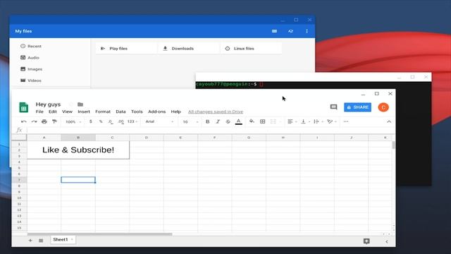Click the add sheet plus icon

tap(30, 240)
